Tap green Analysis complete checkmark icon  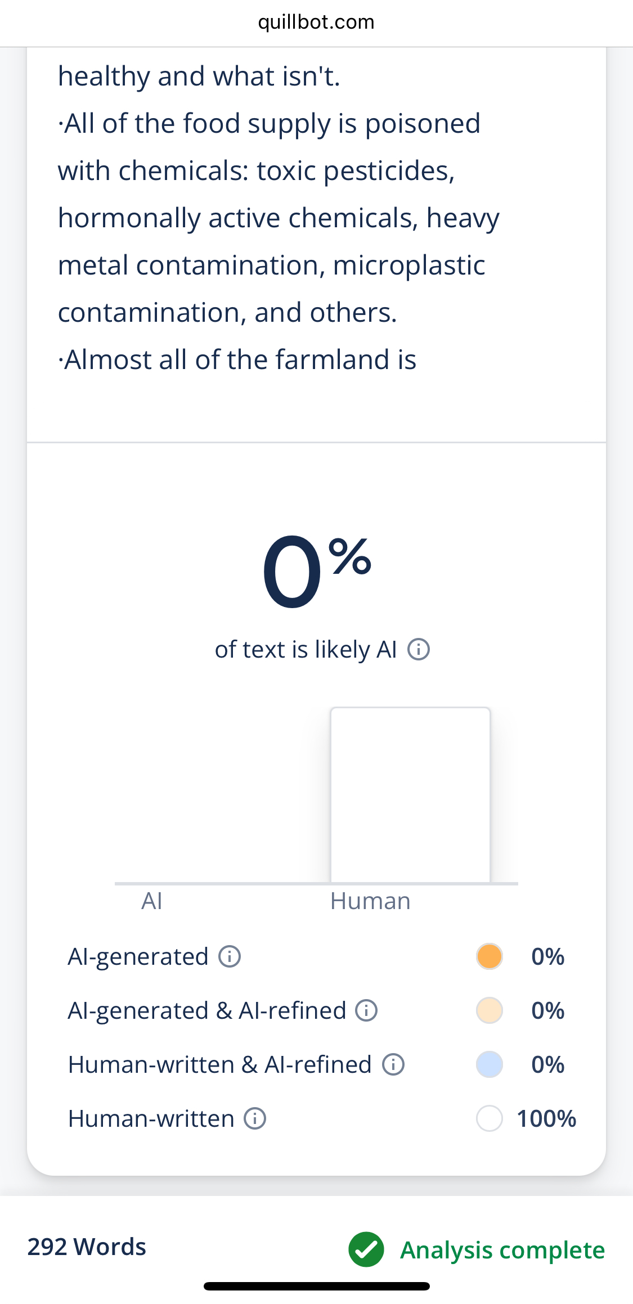point(366,1249)
